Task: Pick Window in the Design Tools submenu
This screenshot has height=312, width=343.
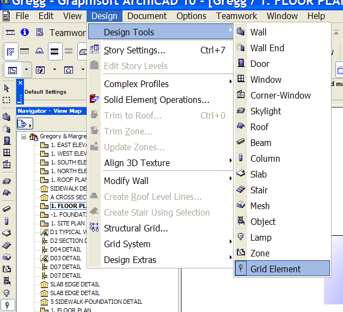Action: 282,79
